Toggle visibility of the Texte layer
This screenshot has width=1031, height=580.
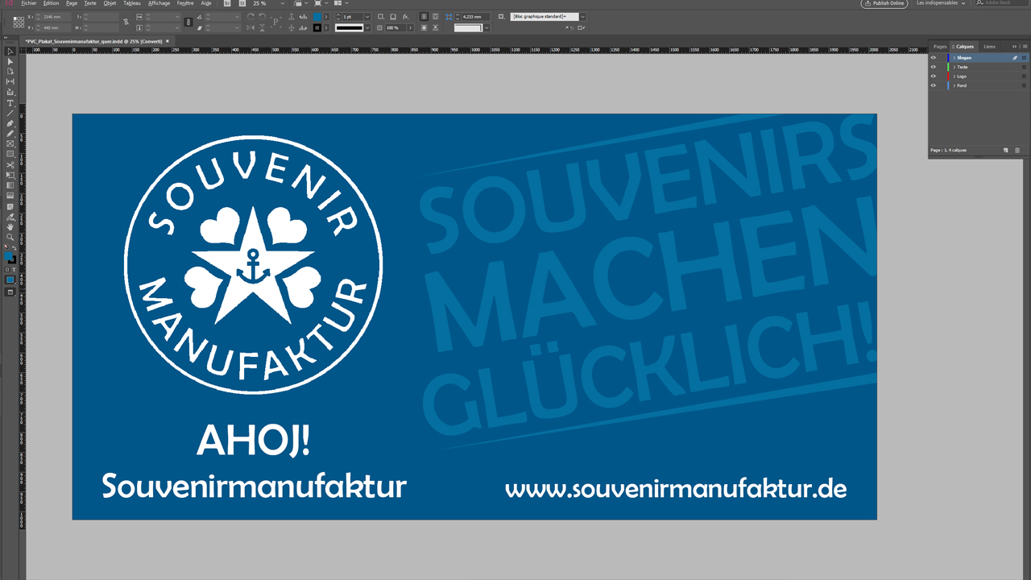click(x=934, y=67)
